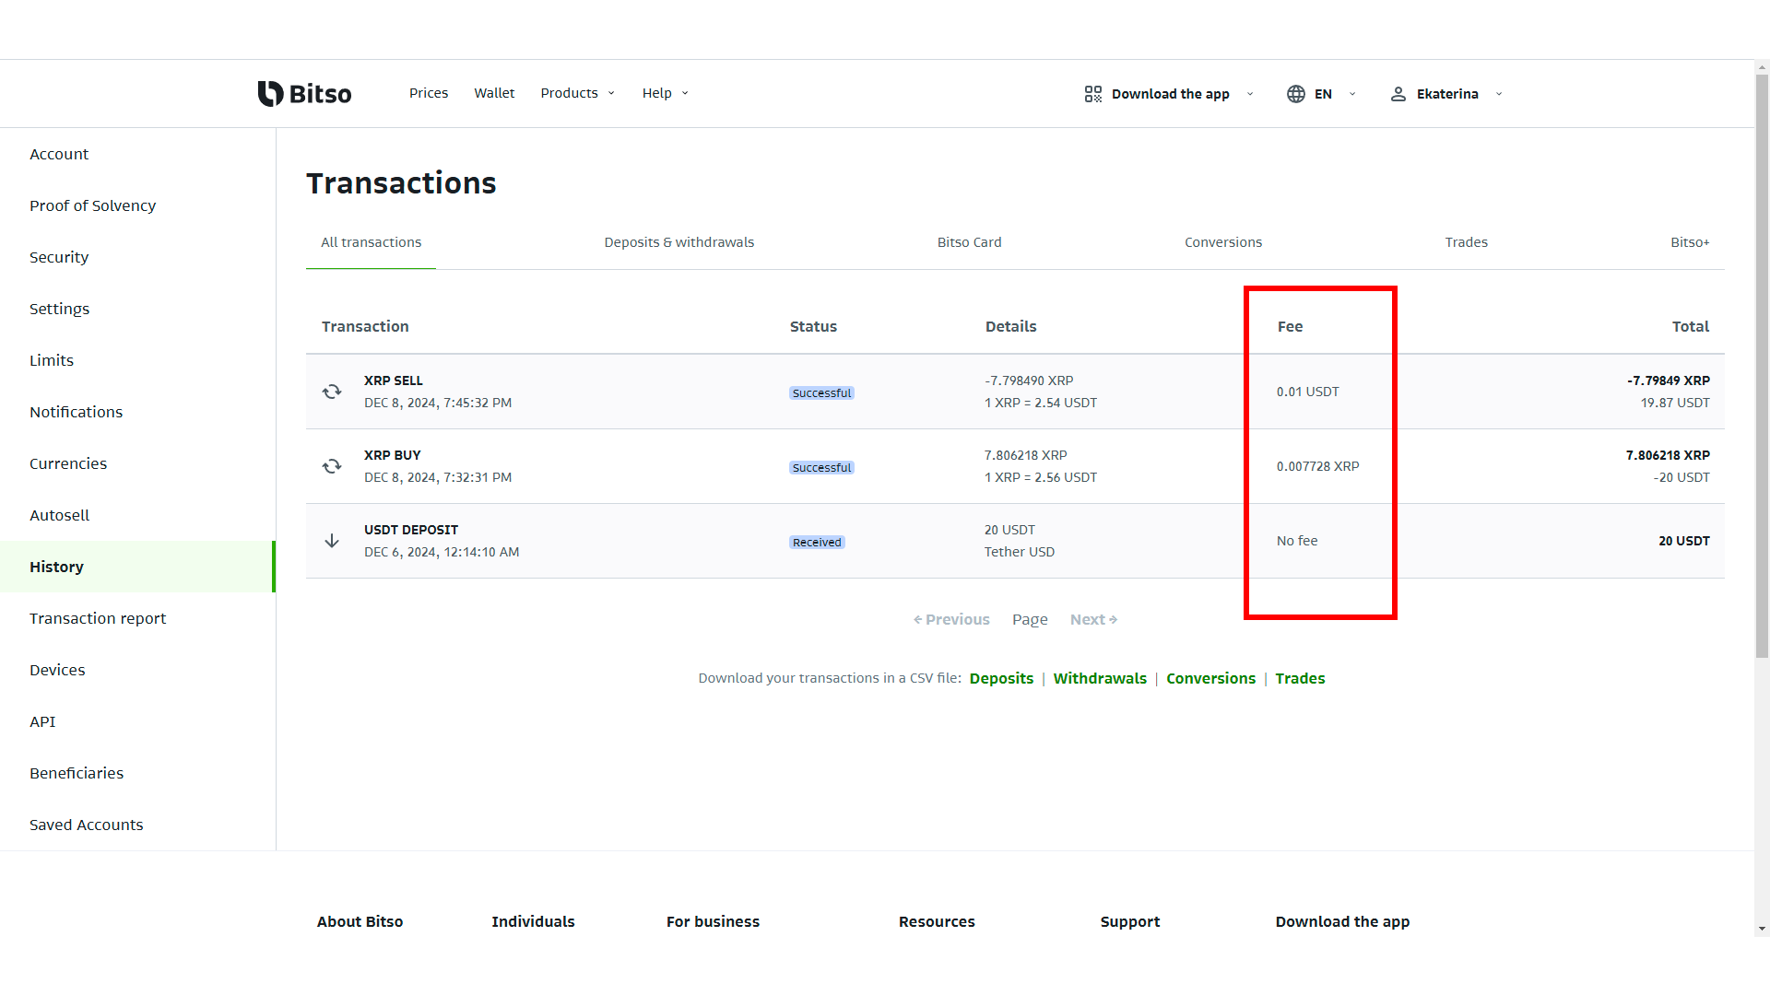Click the For business footer heading
1770x995 pixels.
tap(713, 921)
